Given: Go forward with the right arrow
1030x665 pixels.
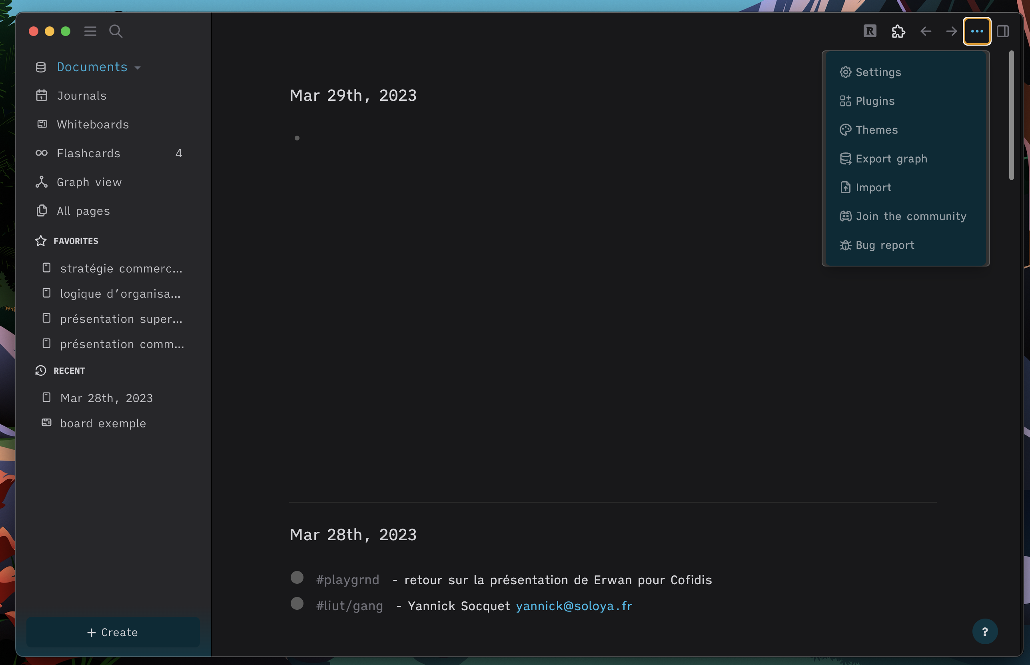Looking at the screenshot, I should click(951, 31).
